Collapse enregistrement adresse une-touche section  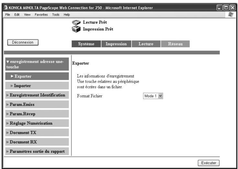pos(37,64)
